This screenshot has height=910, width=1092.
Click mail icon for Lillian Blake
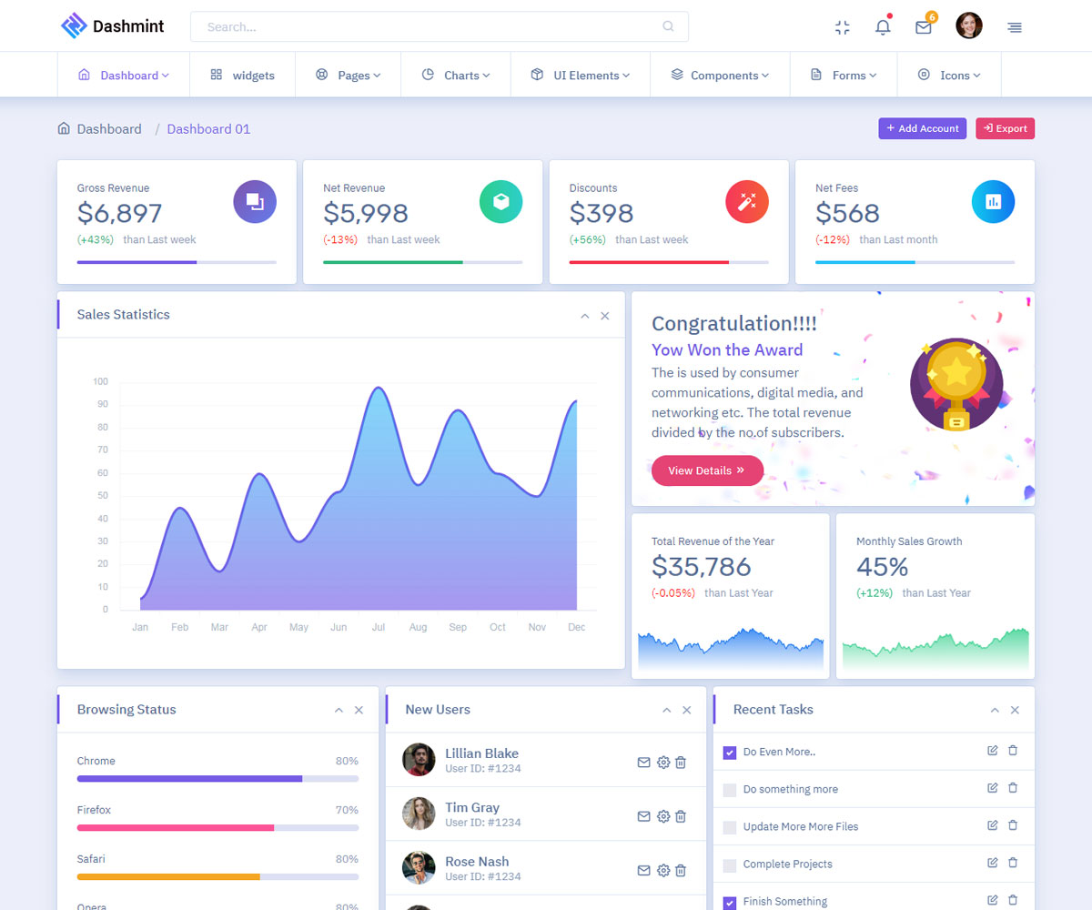(x=643, y=763)
